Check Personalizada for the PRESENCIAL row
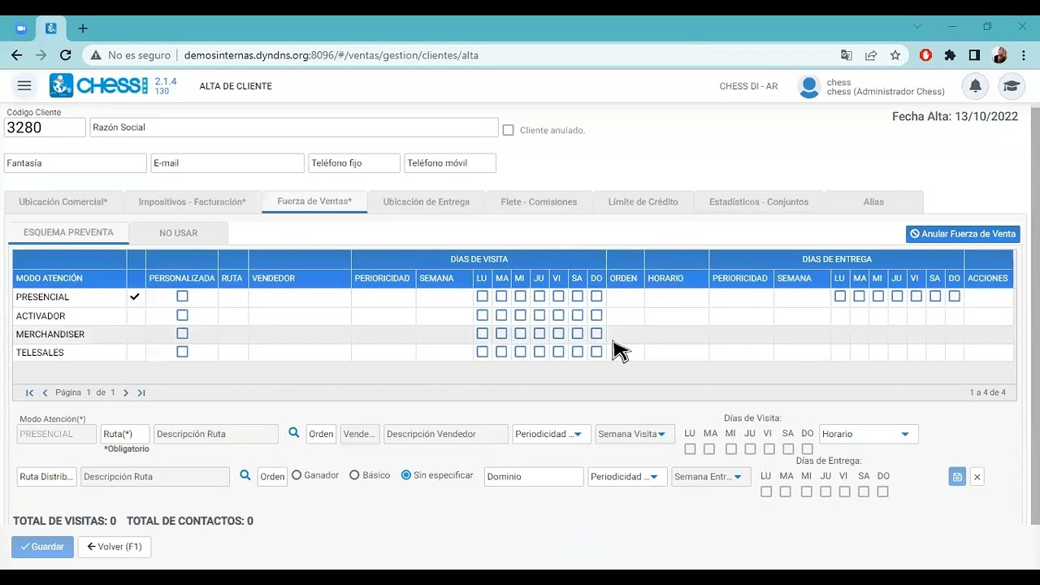Viewport: 1040px width, 585px height. click(182, 297)
